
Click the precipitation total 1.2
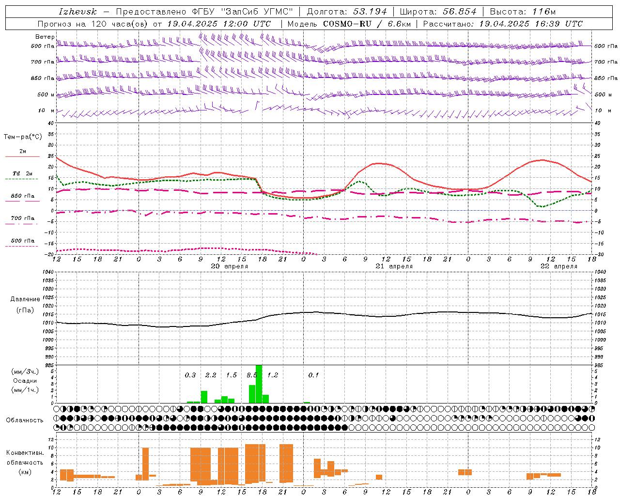click(273, 375)
